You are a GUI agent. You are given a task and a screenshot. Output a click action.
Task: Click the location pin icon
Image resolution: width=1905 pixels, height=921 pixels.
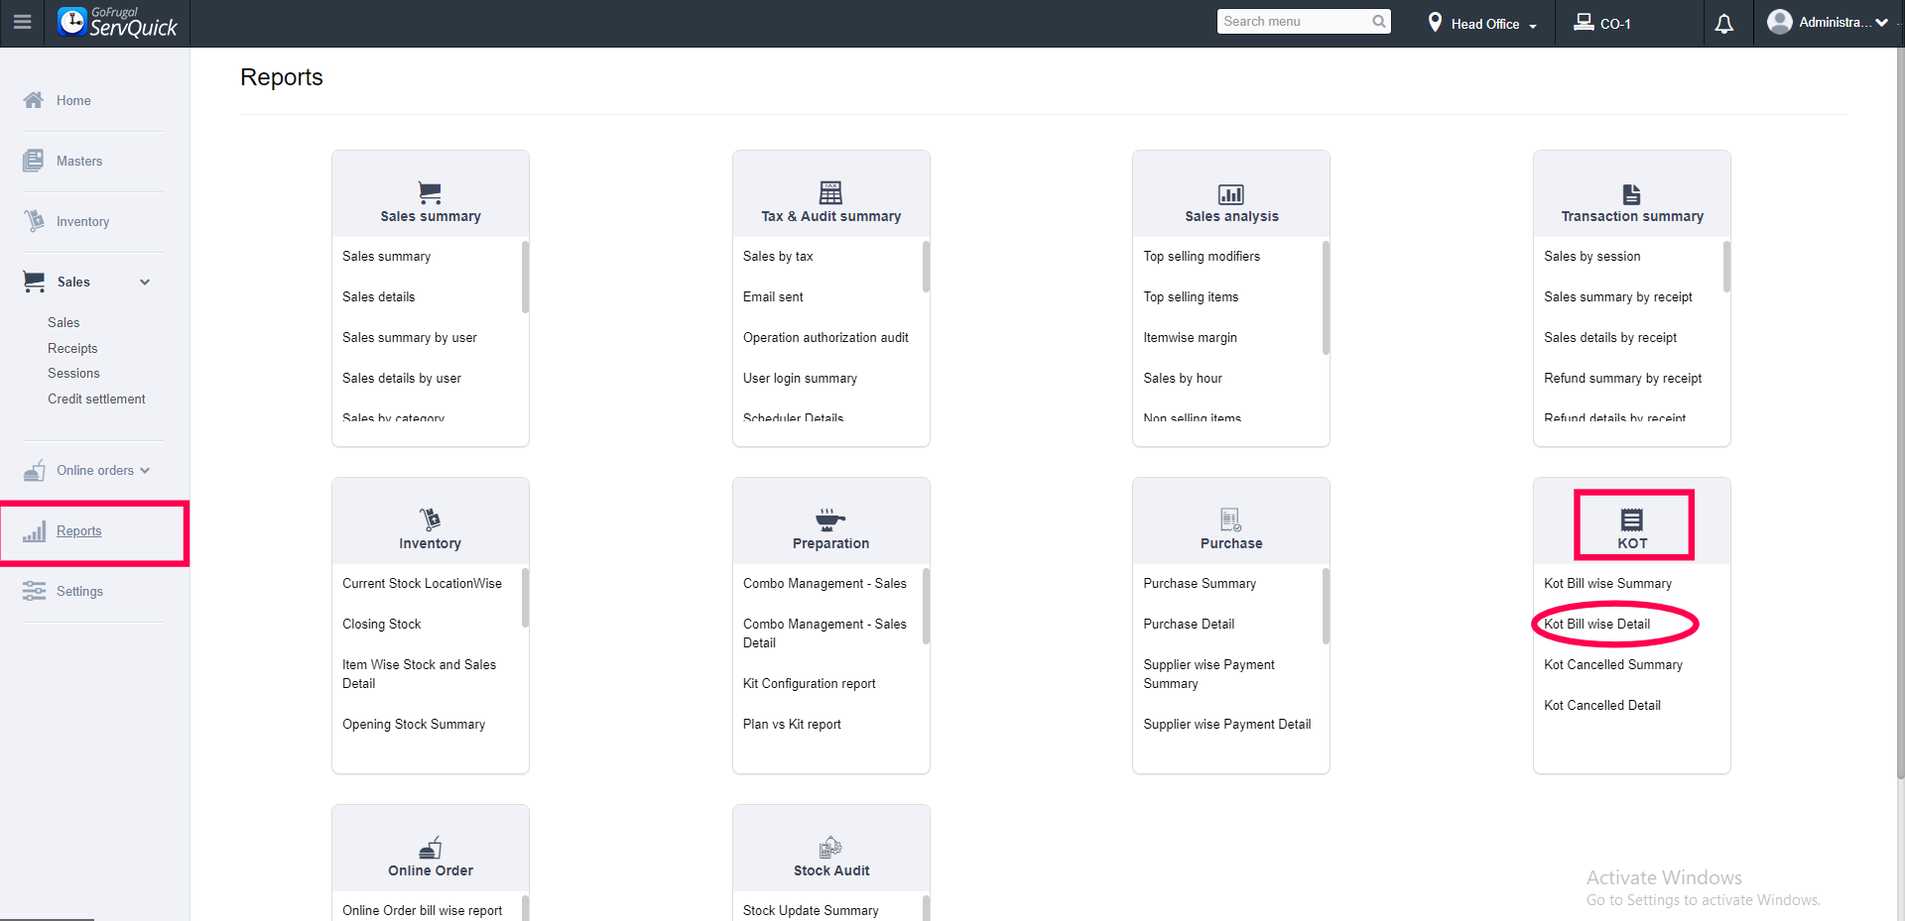pos(1435,22)
